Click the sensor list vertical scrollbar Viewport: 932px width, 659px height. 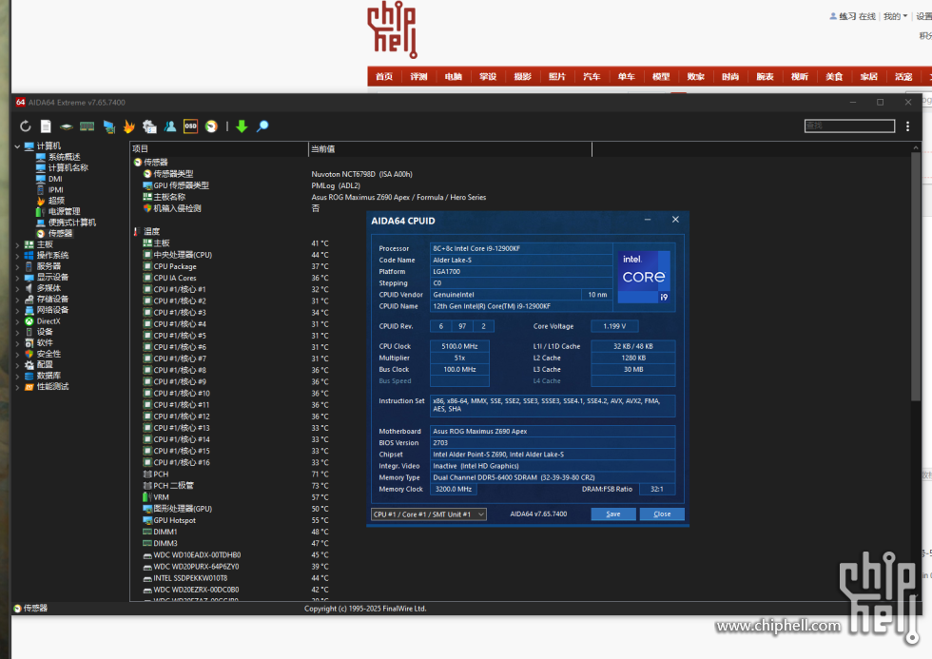[x=915, y=277]
